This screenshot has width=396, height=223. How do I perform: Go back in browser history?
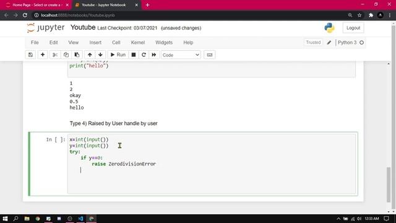point(6,15)
